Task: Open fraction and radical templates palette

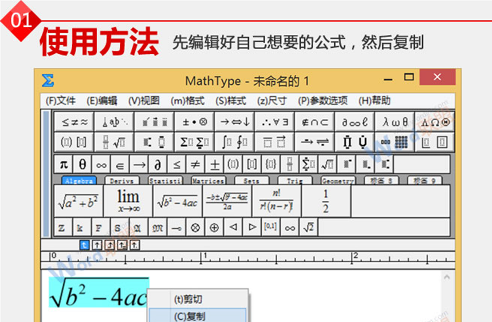Action: 114,142
